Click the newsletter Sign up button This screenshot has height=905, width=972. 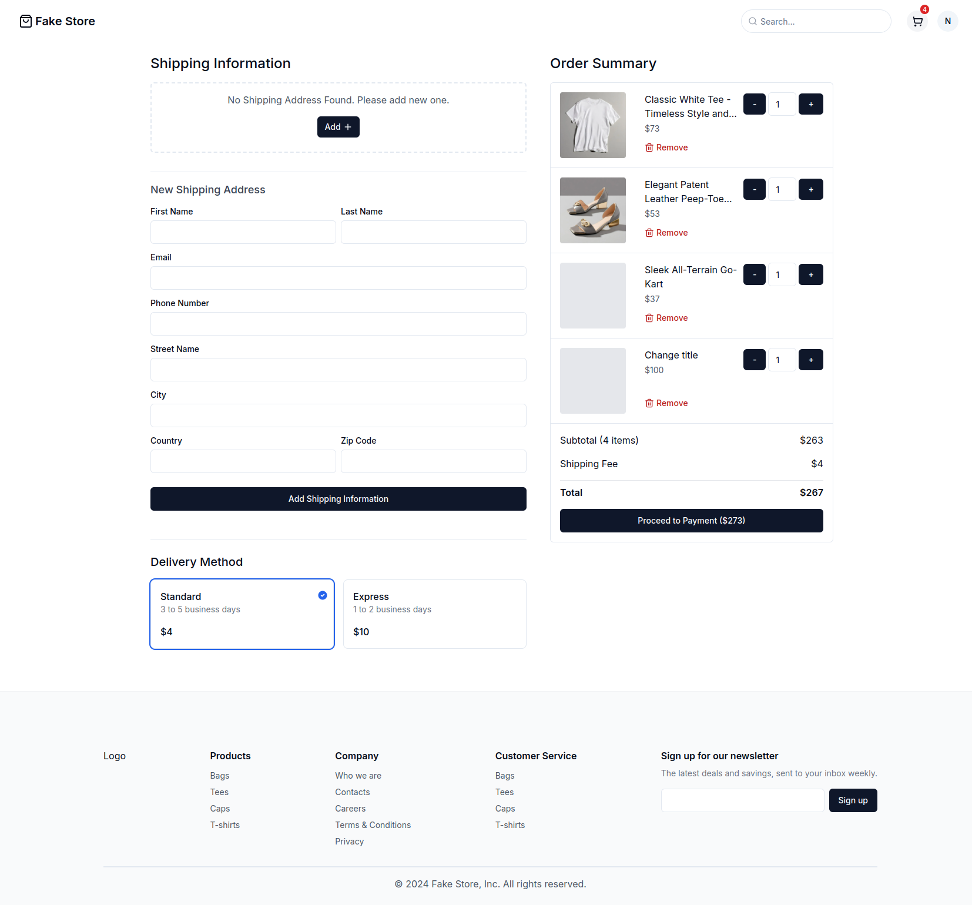pos(852,800)
